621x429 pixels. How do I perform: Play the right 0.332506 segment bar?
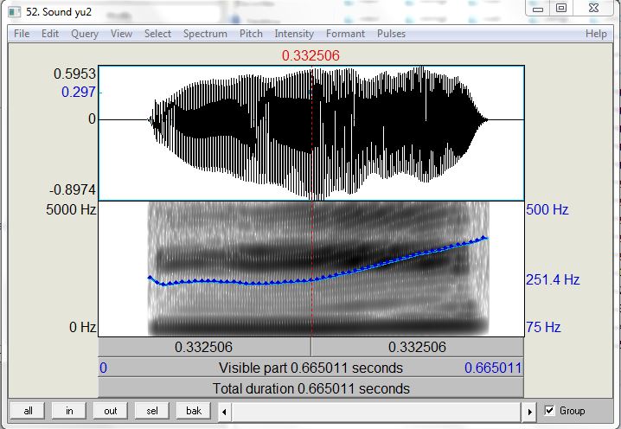(x=418, y=347)
